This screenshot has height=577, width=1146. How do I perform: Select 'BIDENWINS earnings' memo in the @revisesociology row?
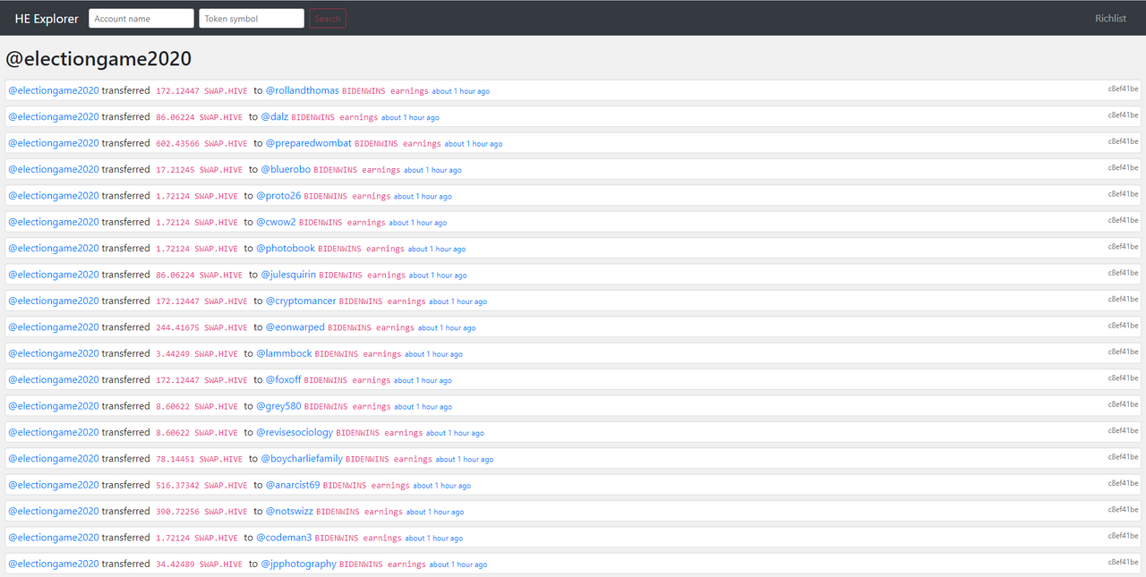pyautogui.click(x=379, y=433)
